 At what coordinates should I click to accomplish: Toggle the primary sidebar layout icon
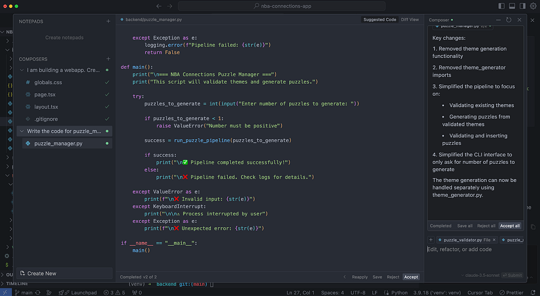tap(502, 6)
